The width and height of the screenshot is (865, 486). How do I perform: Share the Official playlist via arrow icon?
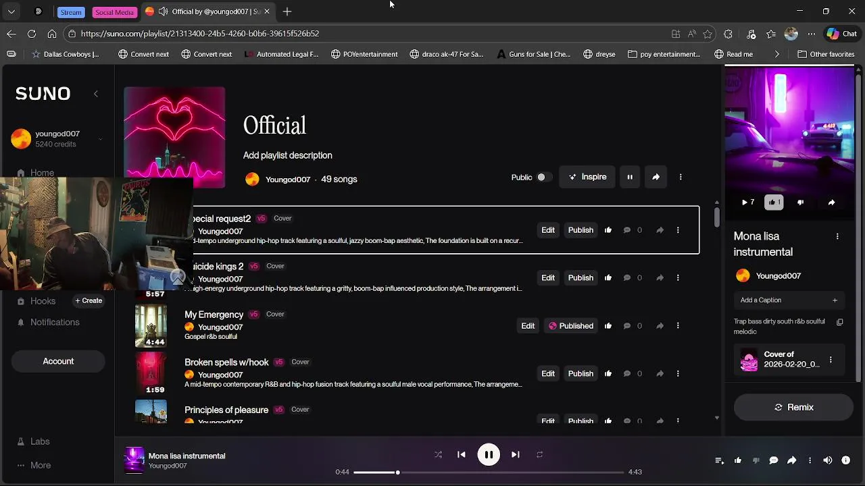tap(656, 177)
